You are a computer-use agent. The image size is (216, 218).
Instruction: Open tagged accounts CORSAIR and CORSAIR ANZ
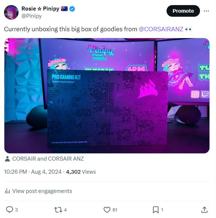pyautogui.click(x=48, y=159)
